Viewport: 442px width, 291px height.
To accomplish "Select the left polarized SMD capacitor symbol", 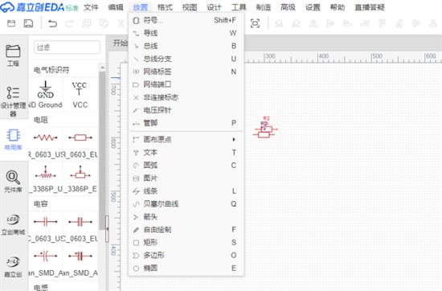I will point(45,263).
